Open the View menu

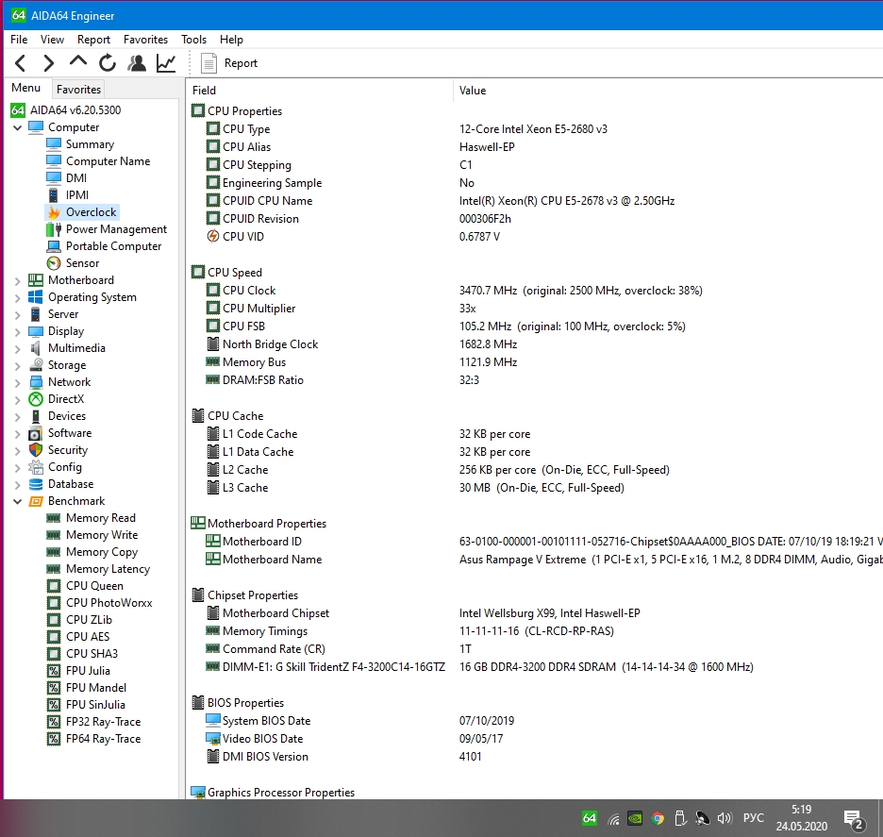click(52, 40)
